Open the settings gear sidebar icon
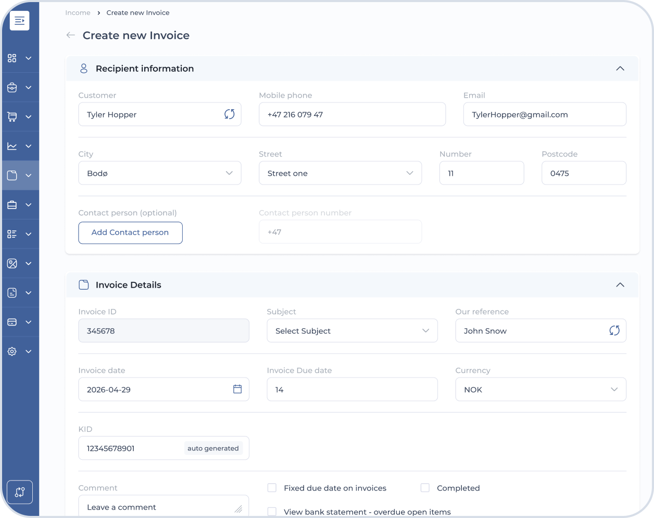This screenshot has width=654, height=518. [12, 352]
